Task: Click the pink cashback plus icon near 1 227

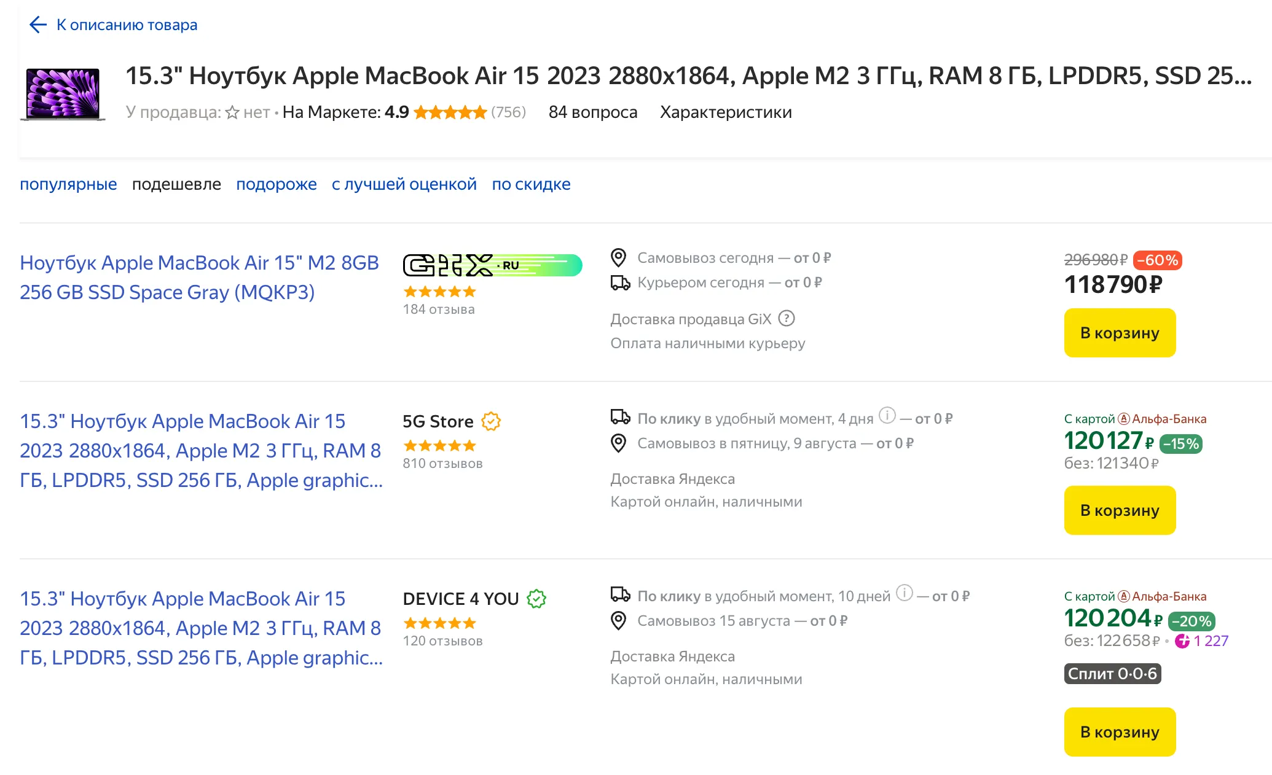Action: pos(1182,641)
